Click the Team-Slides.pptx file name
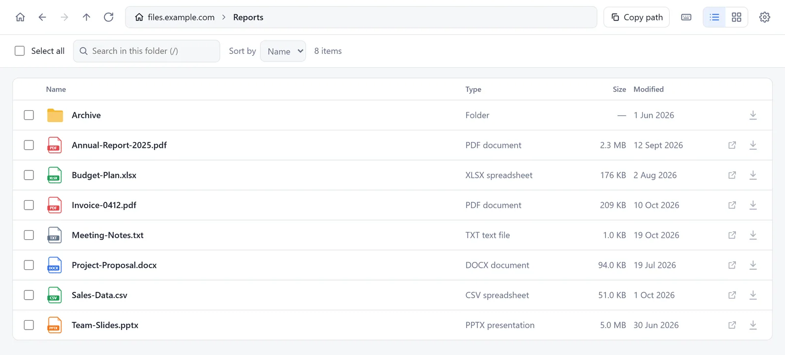Image resolution: width=785 pixels, height=355 pixels. (105, 325)
